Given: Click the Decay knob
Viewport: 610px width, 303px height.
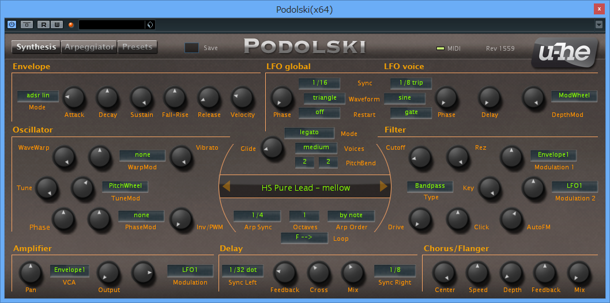Looking at the screenshot, I should (108, 97).
